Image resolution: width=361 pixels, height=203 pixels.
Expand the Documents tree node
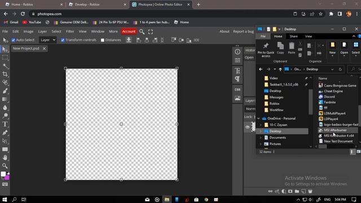pyautogui.click(x=261, y=138)
